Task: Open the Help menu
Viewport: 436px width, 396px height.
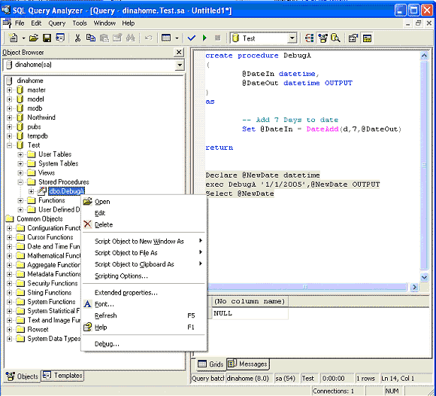Action: click(129, 23)
